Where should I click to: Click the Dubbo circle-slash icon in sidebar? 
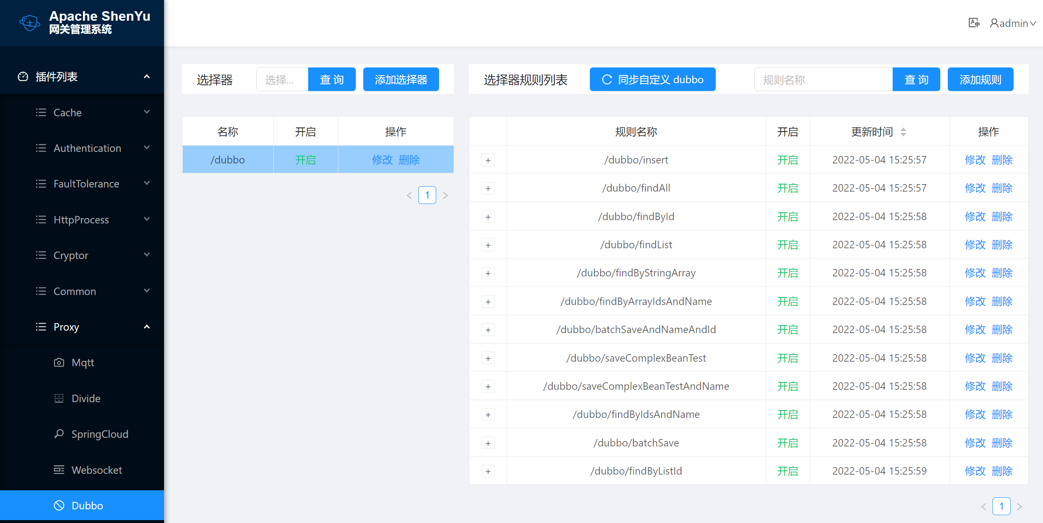pos(59,505)
